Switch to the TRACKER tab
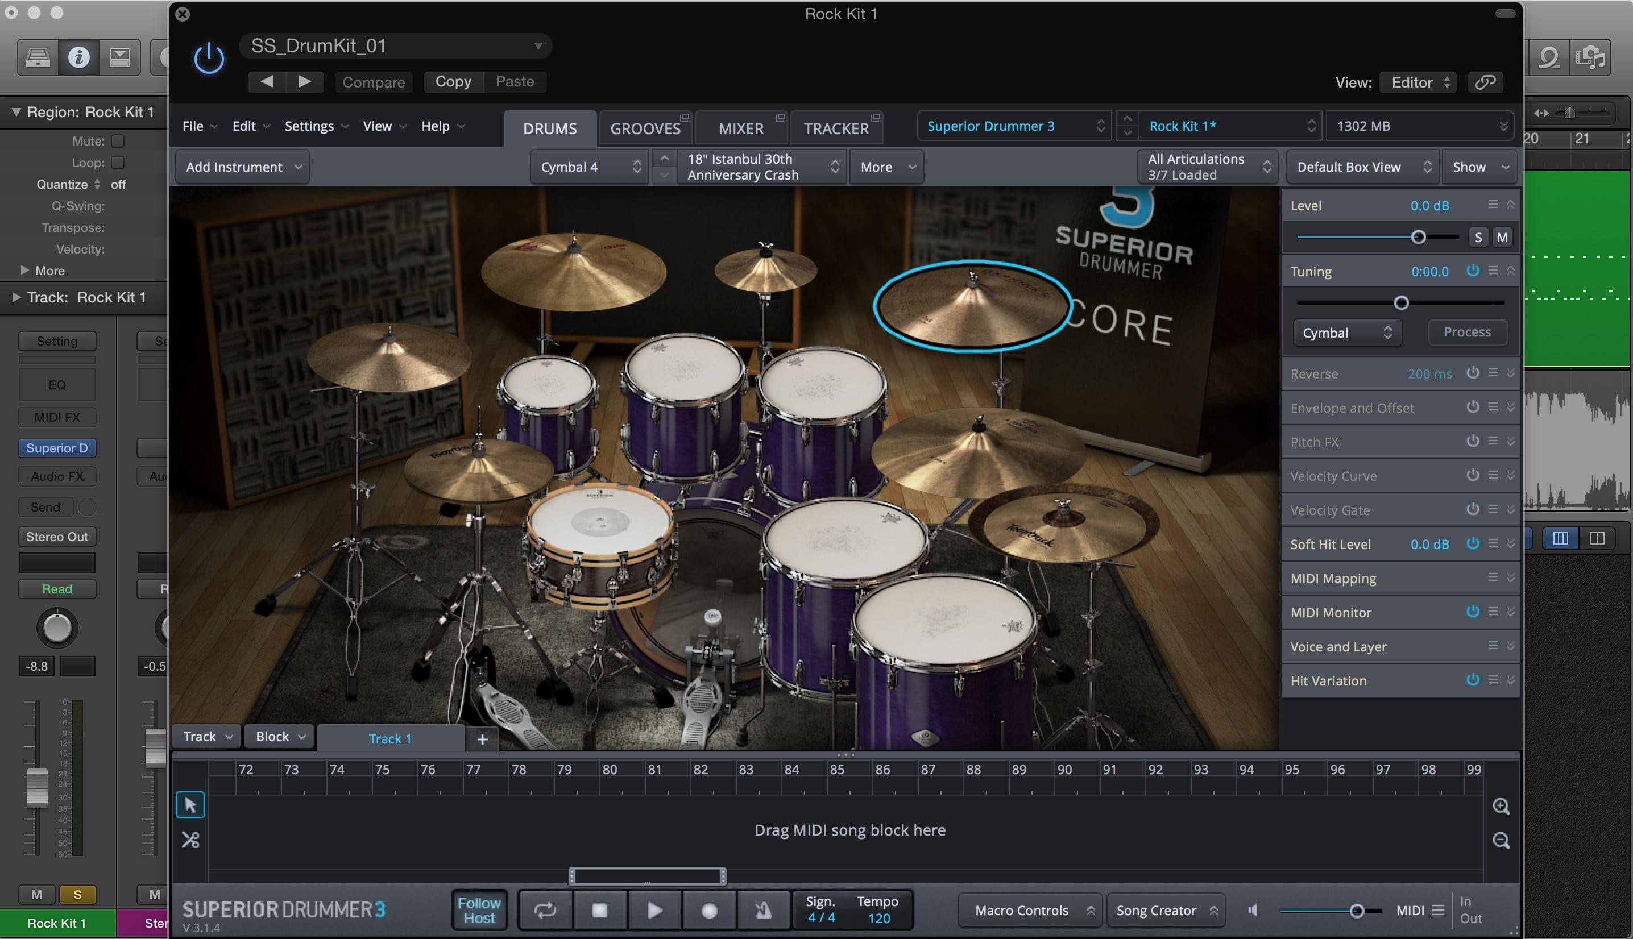 [x=836, y=128]
